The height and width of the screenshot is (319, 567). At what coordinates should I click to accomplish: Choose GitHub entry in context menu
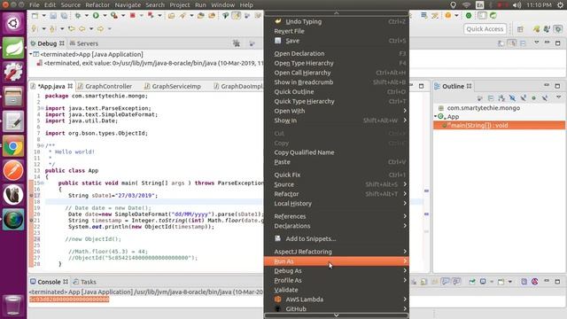point(337,308)
